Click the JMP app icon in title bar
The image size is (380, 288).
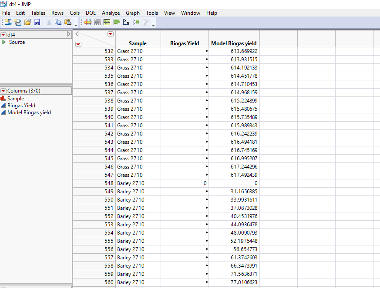pyautogui.click(x=3, y=4)
